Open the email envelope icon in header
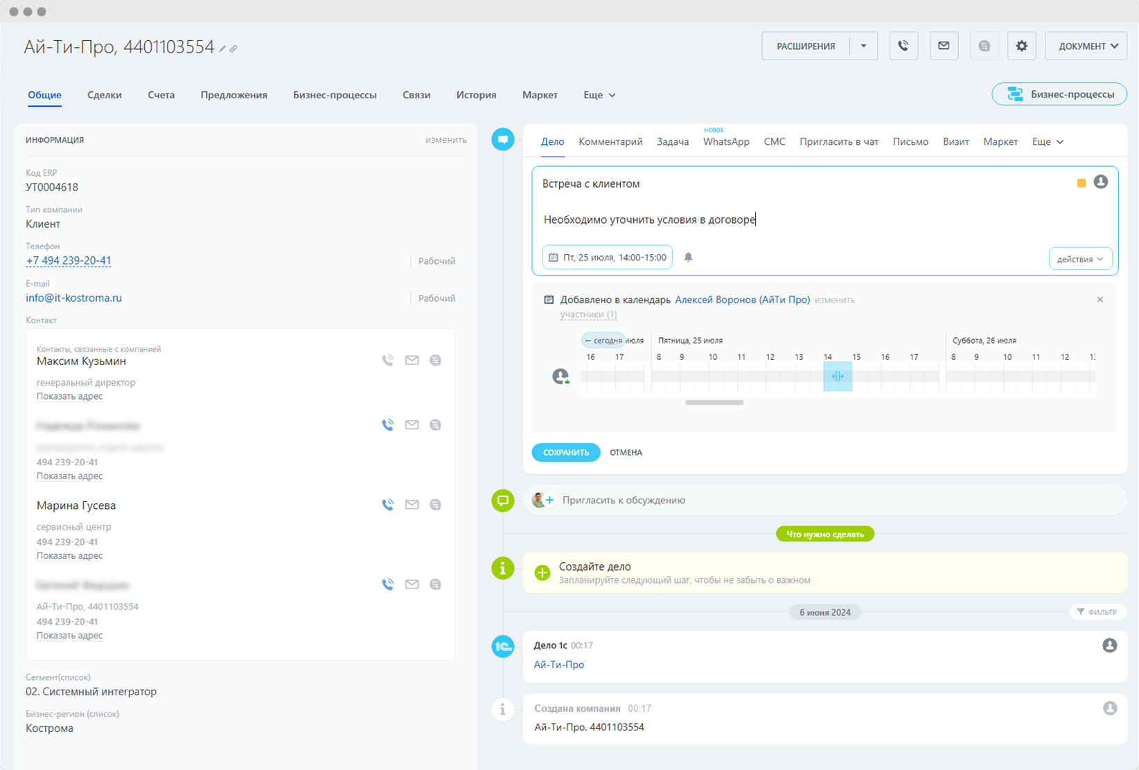 click(x=944, y=46)
